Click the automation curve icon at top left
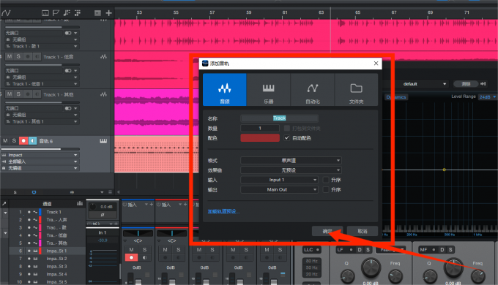This screenshot has width=498, height=285. tap(6, 13)
